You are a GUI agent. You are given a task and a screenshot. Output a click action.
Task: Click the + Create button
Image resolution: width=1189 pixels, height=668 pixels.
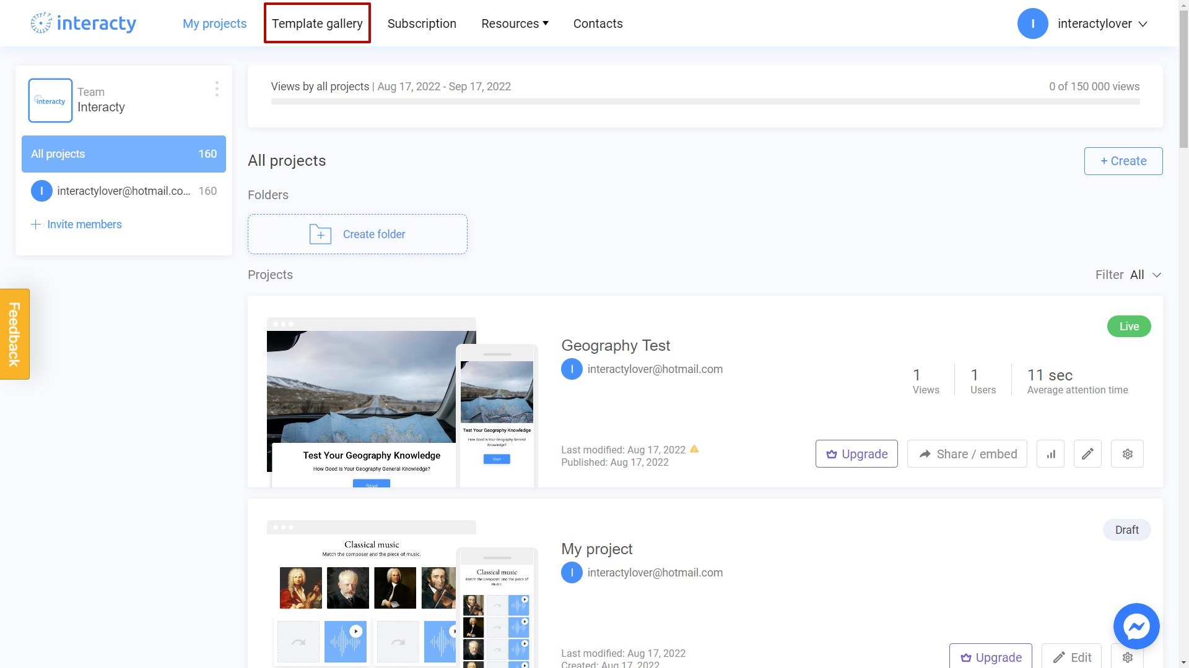(x=1123, y=161)
